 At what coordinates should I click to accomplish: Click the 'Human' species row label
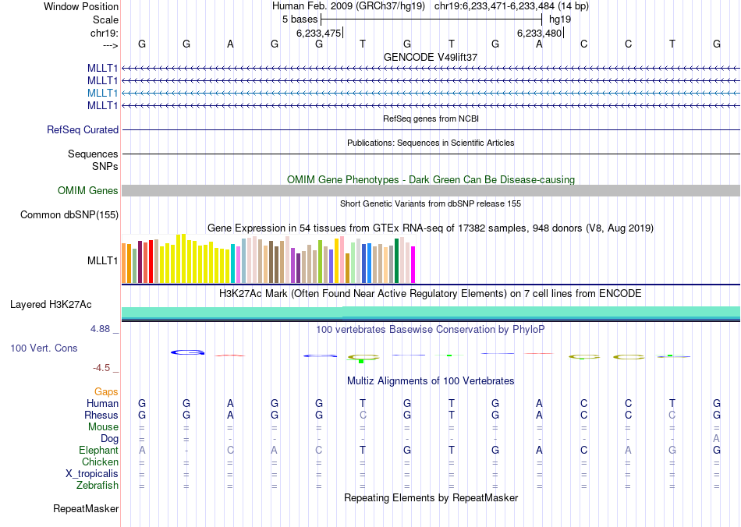102,403
